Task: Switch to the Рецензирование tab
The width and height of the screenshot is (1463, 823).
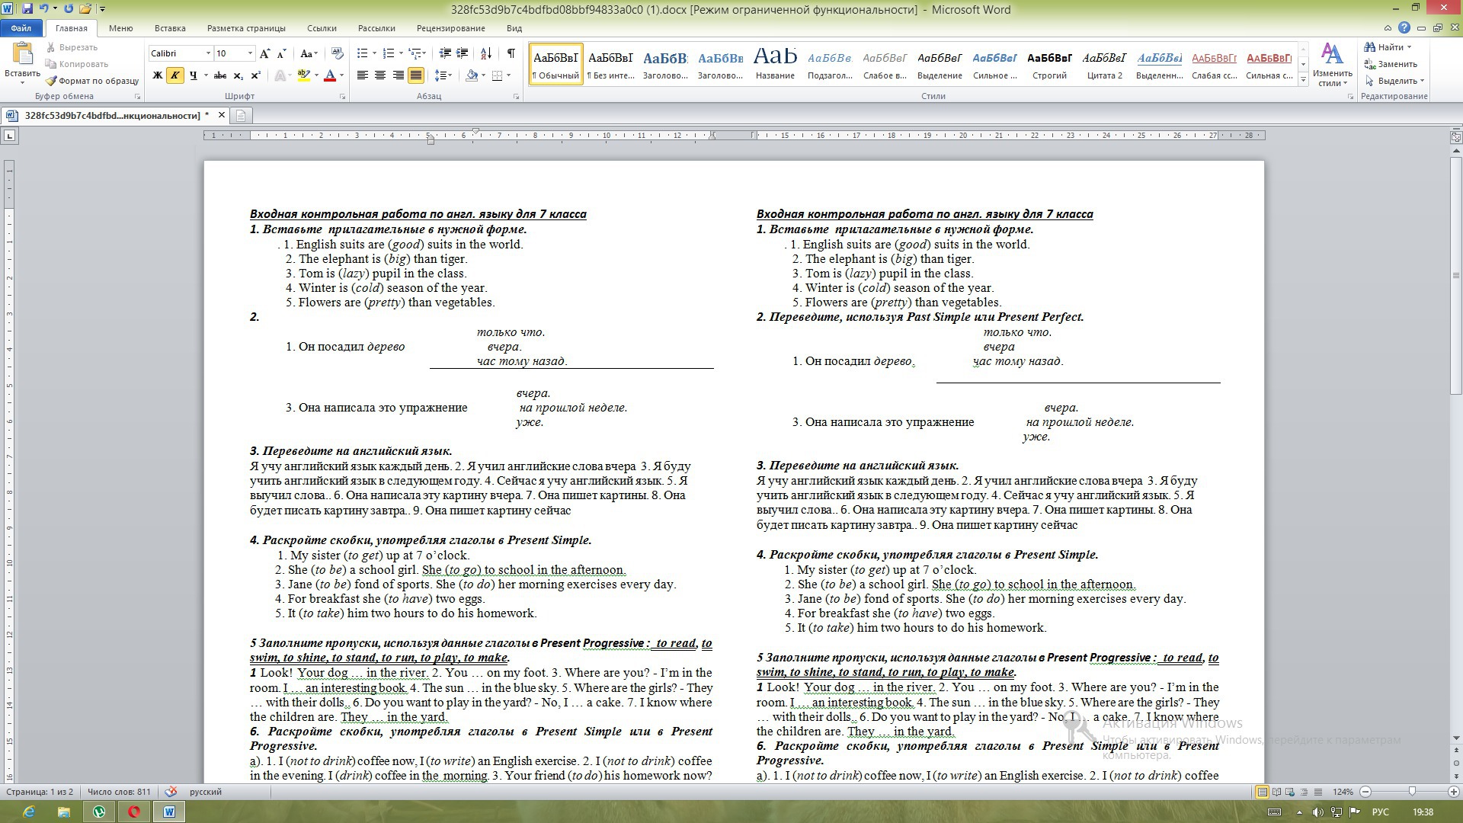Action: tap(450, 28)
